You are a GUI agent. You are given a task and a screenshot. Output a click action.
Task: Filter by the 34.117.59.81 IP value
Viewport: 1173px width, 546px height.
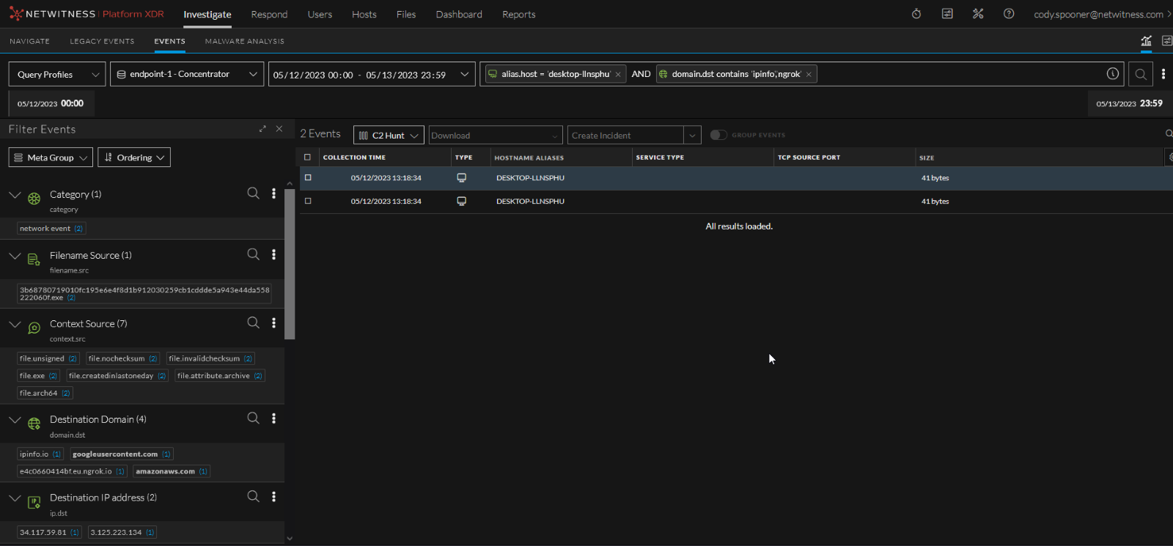click(x=49, y=532)
